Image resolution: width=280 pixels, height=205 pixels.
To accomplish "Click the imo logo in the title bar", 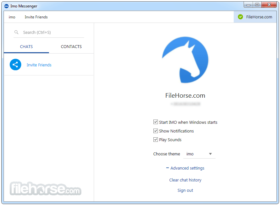I will pyautogui.click(x=6, y=6).
